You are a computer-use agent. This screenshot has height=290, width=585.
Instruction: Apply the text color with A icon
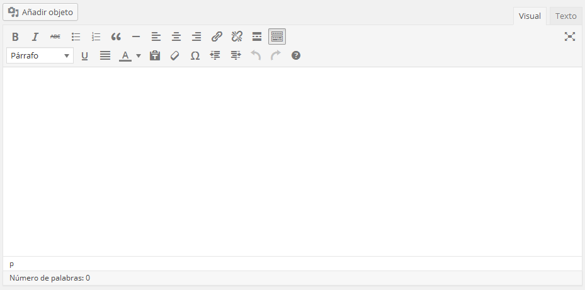[125, 55]
